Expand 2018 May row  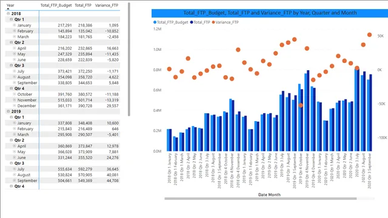point(15,54)
